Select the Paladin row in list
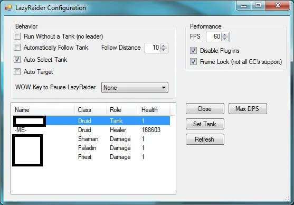This screenshot has width=294, height=205. (x=91, y=148)
